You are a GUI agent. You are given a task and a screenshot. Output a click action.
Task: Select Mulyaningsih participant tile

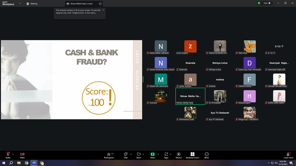coord(250,97)
